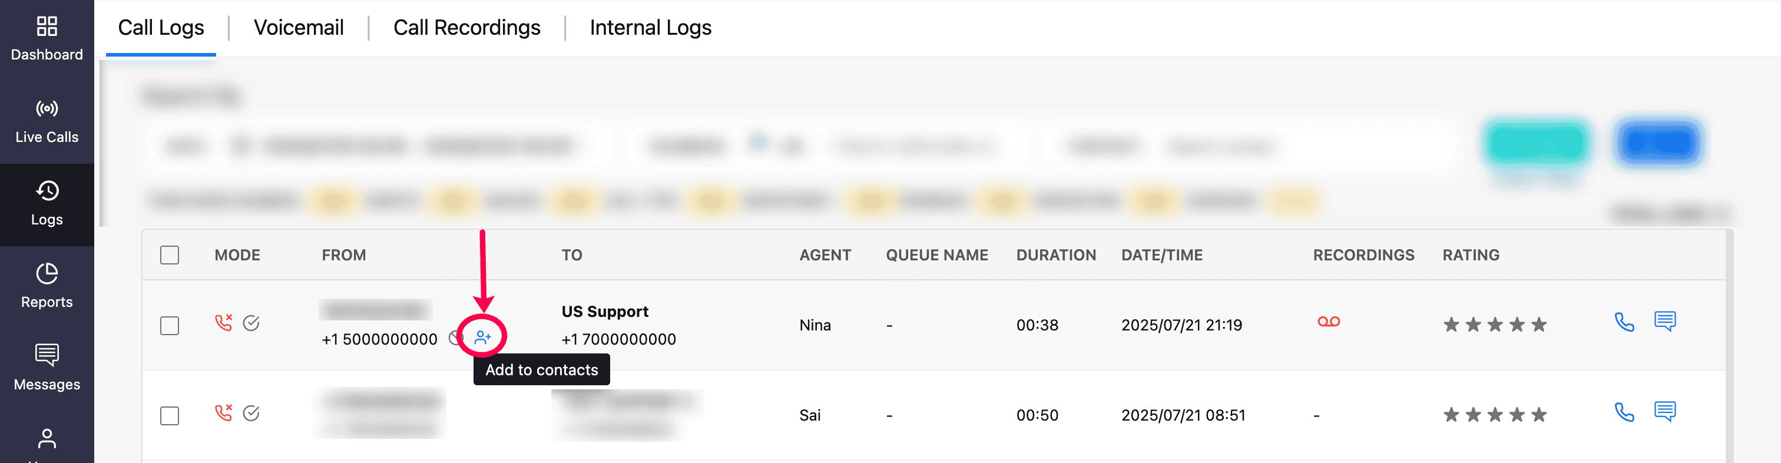Click the US Support contact name
The width and height of the screenshot is (1781, 463).
tap(604, 312)
